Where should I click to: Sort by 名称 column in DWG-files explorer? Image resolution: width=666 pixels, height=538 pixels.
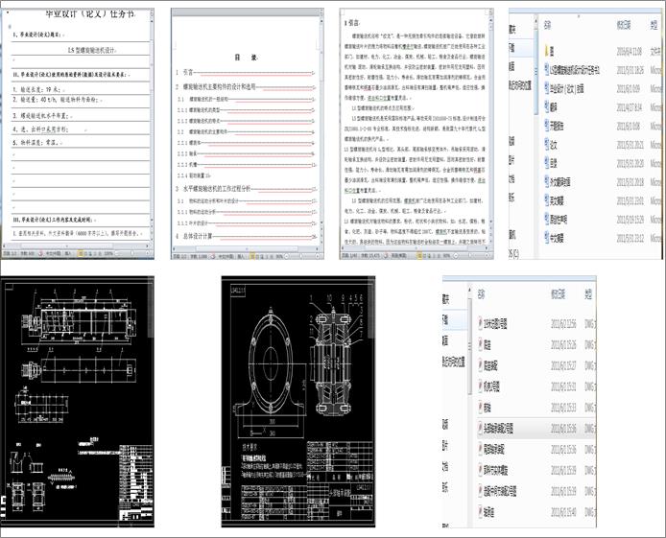coord(481,293)
